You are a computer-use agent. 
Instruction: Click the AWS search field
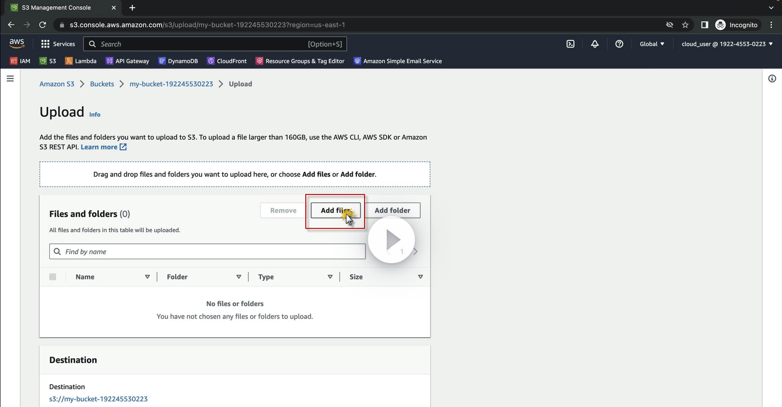215,44
